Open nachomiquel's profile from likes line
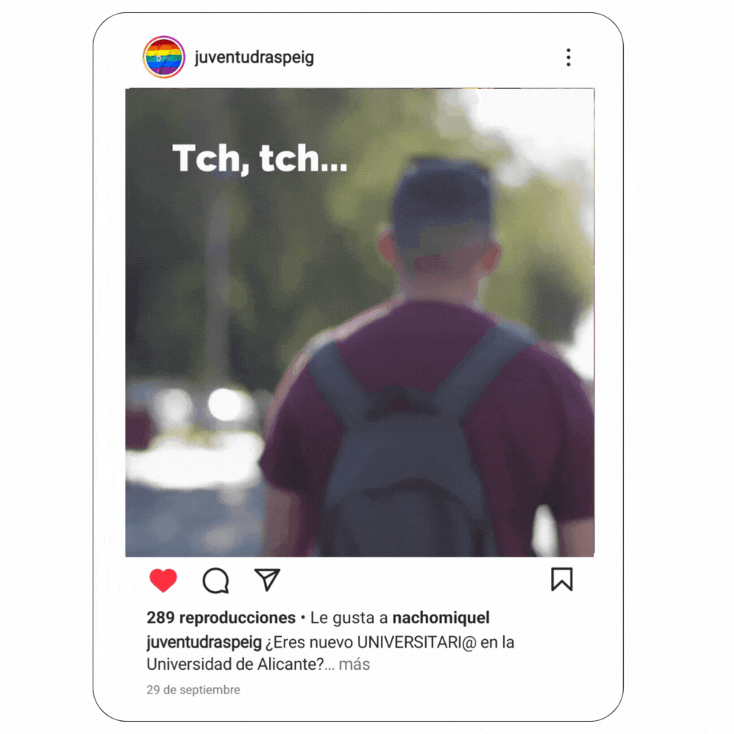 [441, 618]
